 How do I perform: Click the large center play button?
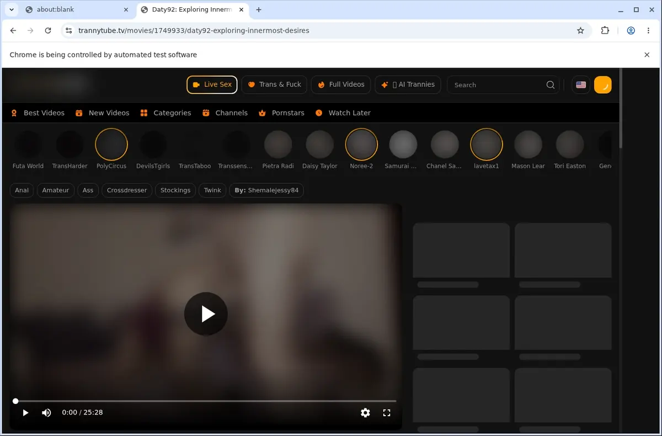coord(206,314)
